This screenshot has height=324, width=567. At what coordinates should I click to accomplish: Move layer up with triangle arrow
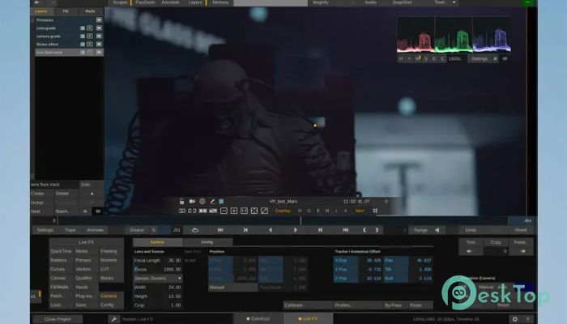pos(92,194)
